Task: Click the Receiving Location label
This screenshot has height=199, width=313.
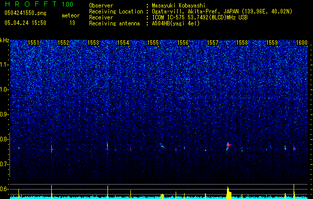Action: click(x=116, y=11)
